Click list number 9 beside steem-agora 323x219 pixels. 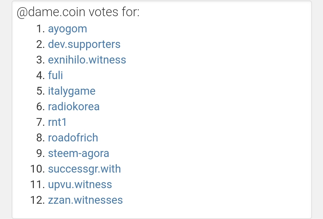coord(41,153)
